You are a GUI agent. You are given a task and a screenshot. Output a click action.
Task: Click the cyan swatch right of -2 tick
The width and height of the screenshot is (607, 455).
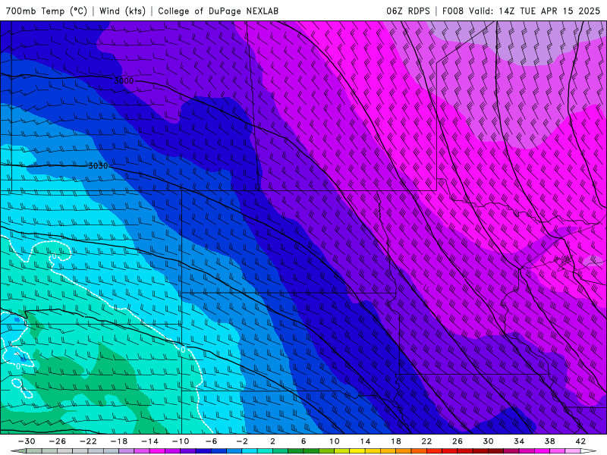pos(250,451)
